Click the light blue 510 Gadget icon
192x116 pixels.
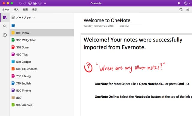tap(13, 61)
